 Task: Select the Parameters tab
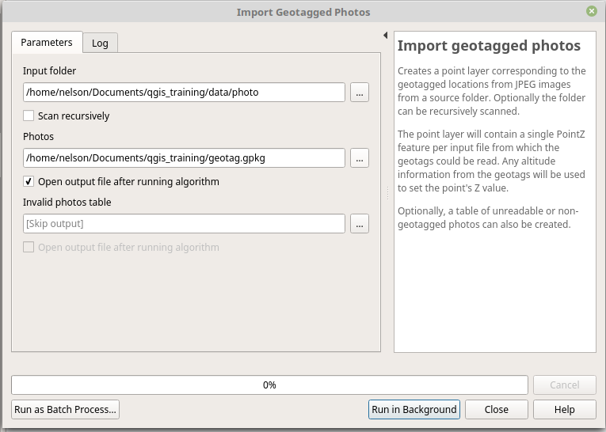[x=47, y=42]
